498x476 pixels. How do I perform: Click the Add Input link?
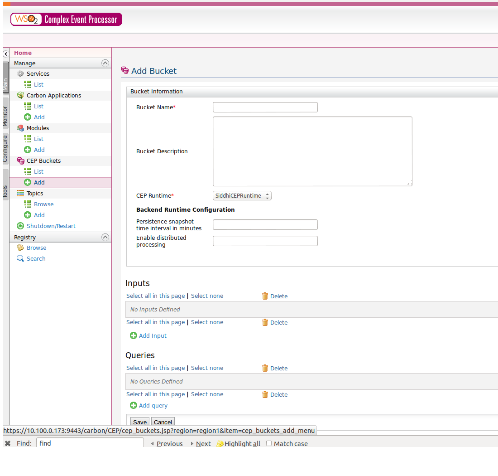coord(153,336)
